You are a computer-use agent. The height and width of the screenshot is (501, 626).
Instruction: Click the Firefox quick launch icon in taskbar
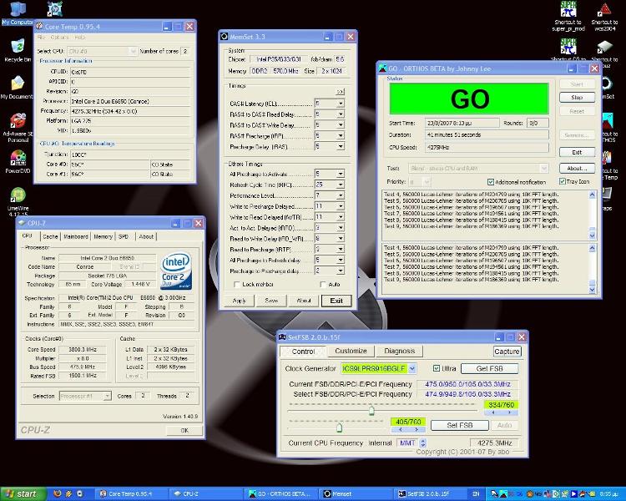pyautogui.click(x=57, y=493)
